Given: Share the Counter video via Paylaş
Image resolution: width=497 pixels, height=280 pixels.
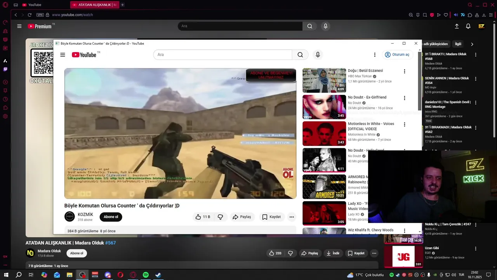Looking at the screenshot, I should click(242, 217).
